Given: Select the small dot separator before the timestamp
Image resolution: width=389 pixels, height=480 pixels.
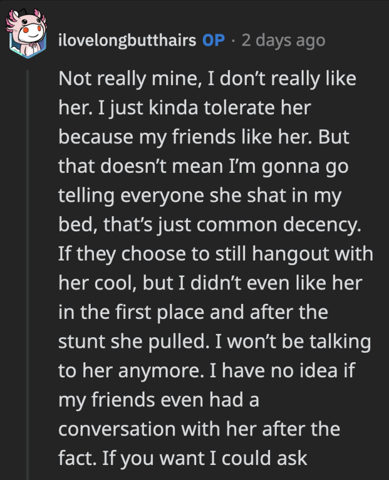Looking at the screenshot, I should (235, 39).
